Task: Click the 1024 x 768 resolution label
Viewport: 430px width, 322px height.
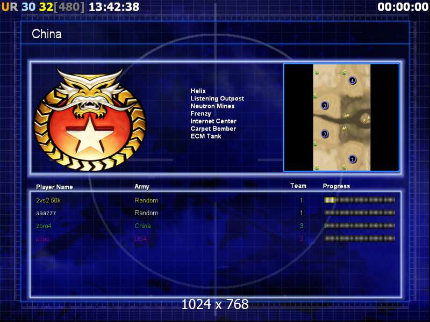Action: click(x=215, y=304)
